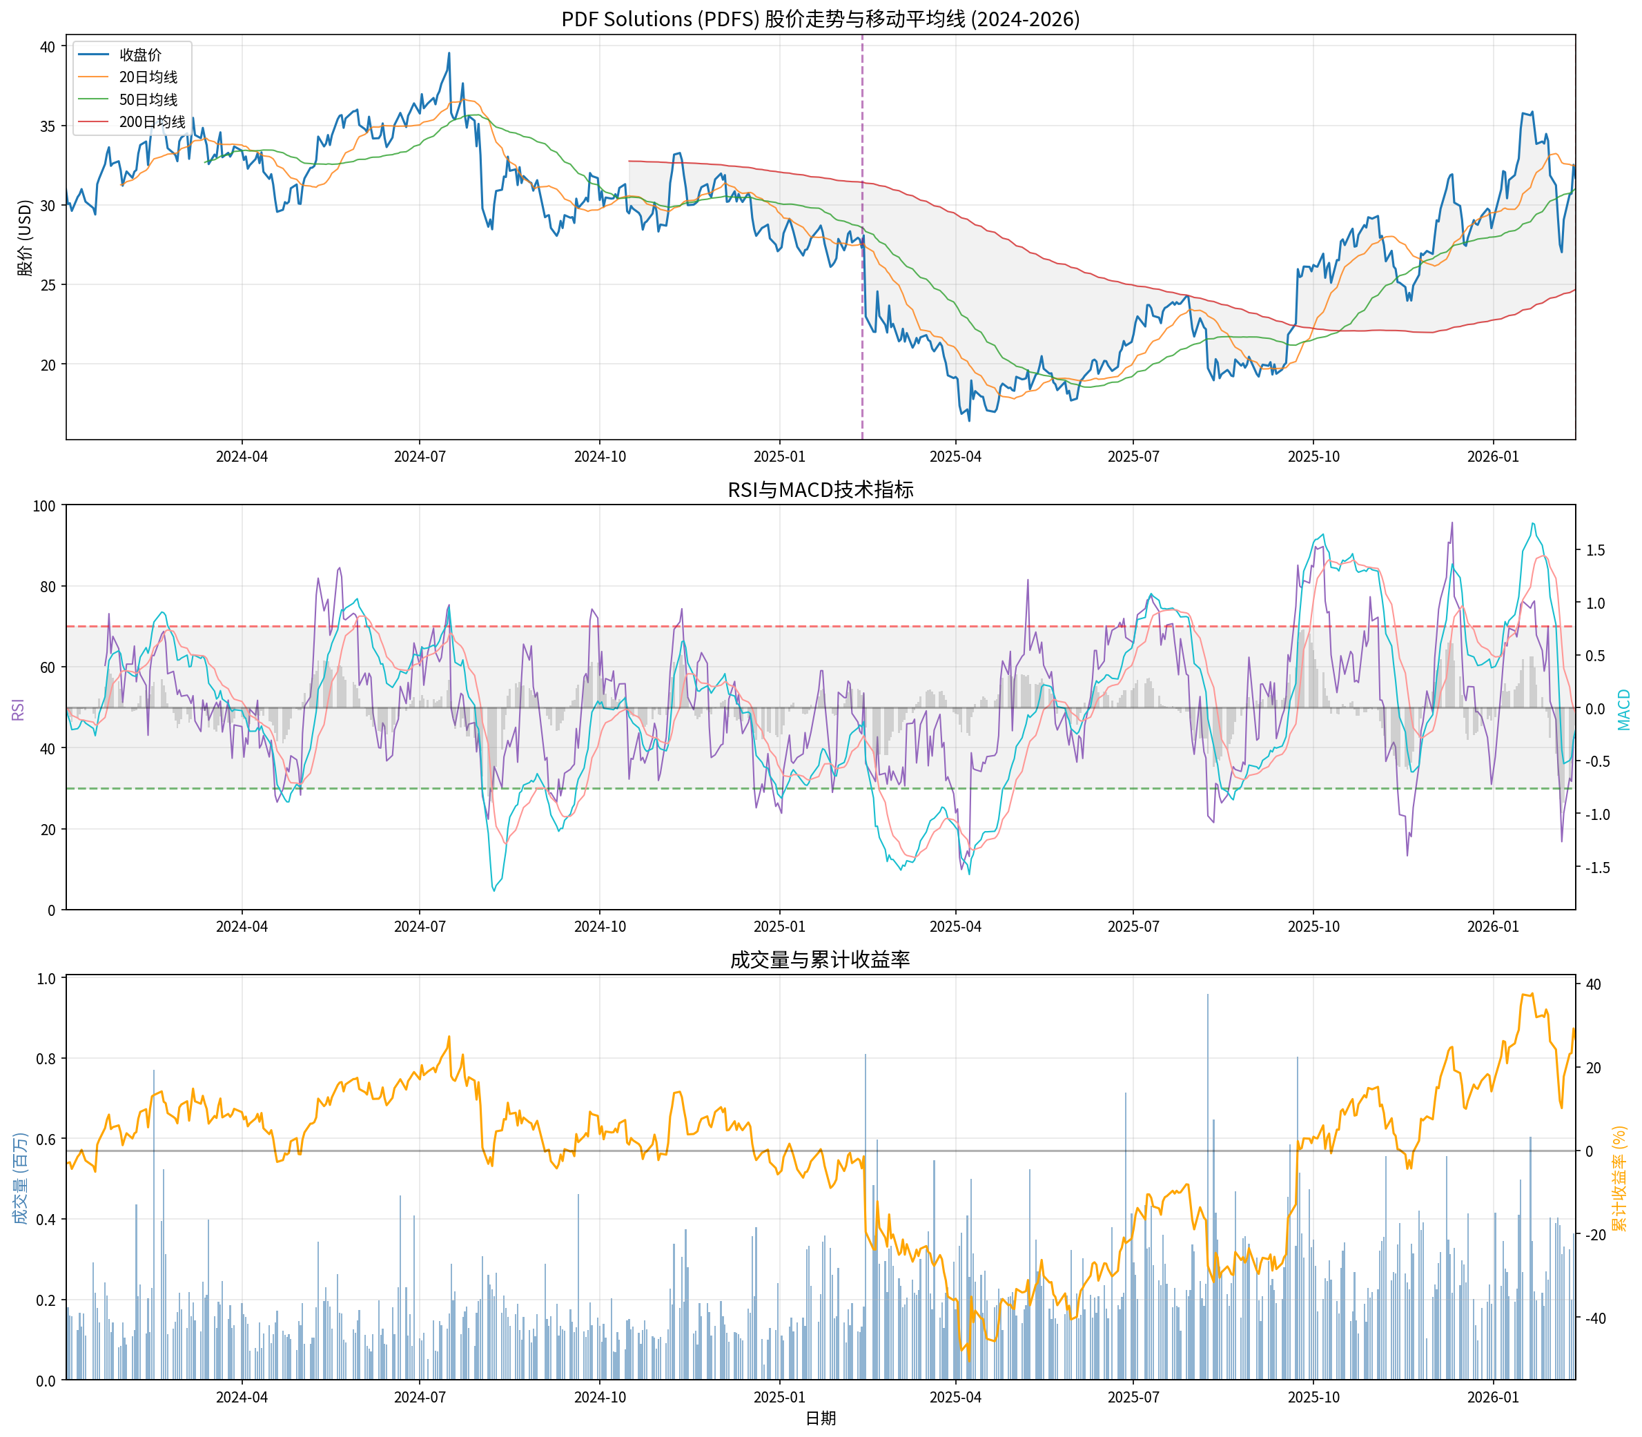Click the 股价 (USD) y-axis label
The height and width of the screenshot is (1437, 1642).
coord(25,237)
